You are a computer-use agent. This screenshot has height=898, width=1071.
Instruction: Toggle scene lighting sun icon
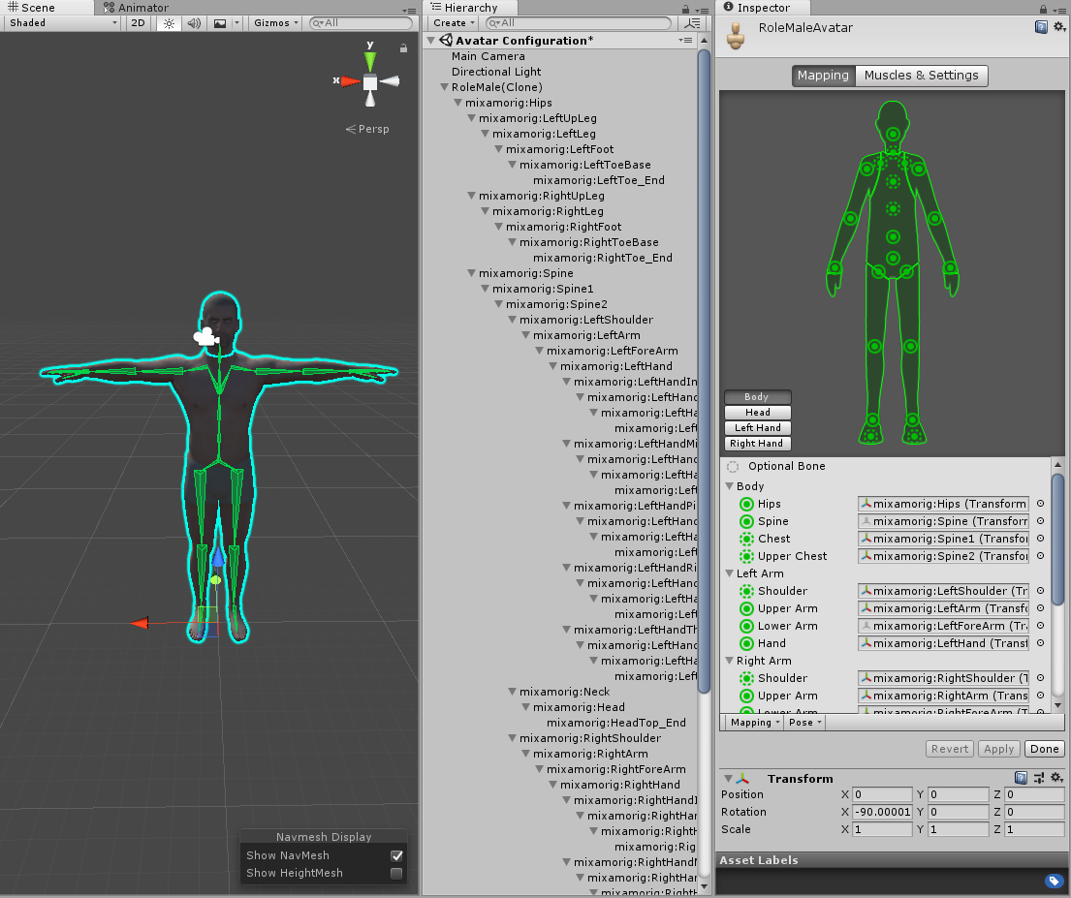pyautogui.click(x=169, y=23)
